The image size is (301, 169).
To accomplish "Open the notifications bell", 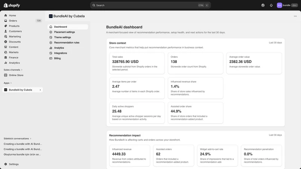I will coord(271,5).
